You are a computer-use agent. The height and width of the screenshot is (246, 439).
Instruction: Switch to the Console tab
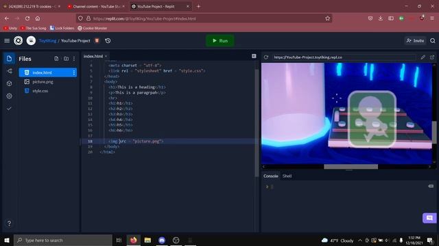(x=271, y=176)
